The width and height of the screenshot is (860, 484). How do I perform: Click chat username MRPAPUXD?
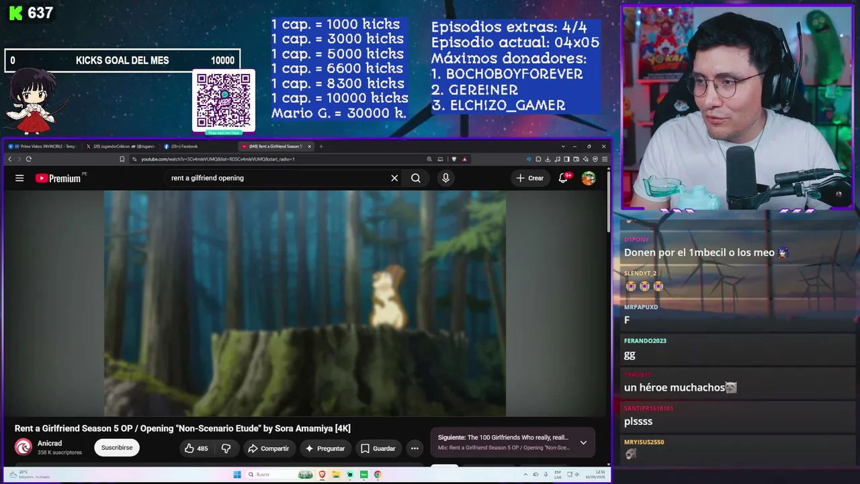641,307
